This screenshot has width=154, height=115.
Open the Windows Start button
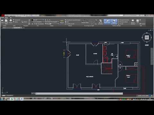point(2,99)
